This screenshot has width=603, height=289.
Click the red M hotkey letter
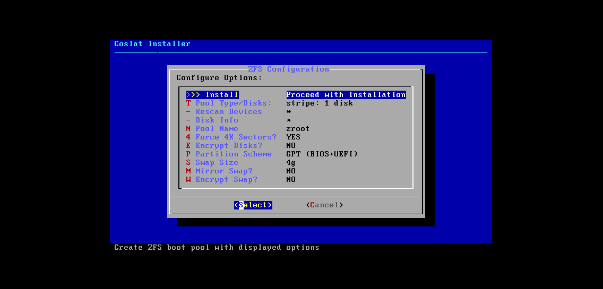[188, 171]
